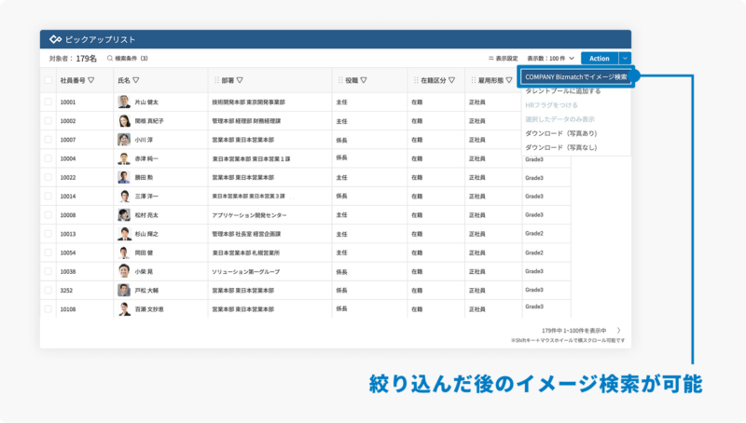The width and height of the screenshot is (746, 423).
Task: Check the box for employee 10002
Action: pyautogui.click(x=48, y=121)
